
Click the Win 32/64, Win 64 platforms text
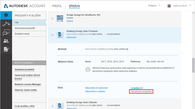(155, 62)
